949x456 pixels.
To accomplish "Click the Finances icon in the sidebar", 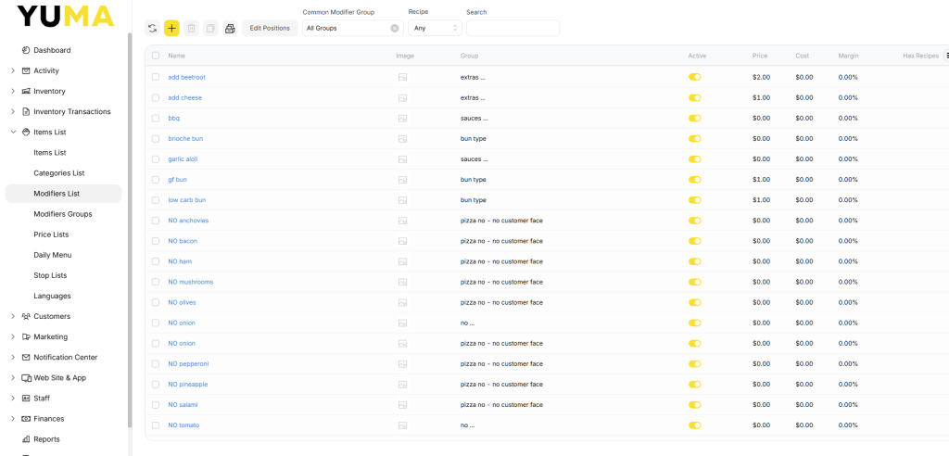I will 25,418.
